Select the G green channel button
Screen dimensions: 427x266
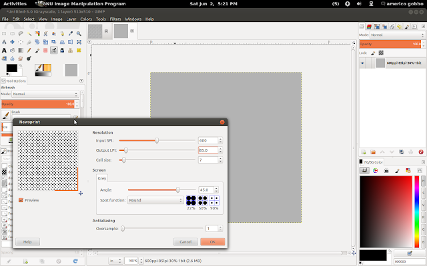[423, 229]
